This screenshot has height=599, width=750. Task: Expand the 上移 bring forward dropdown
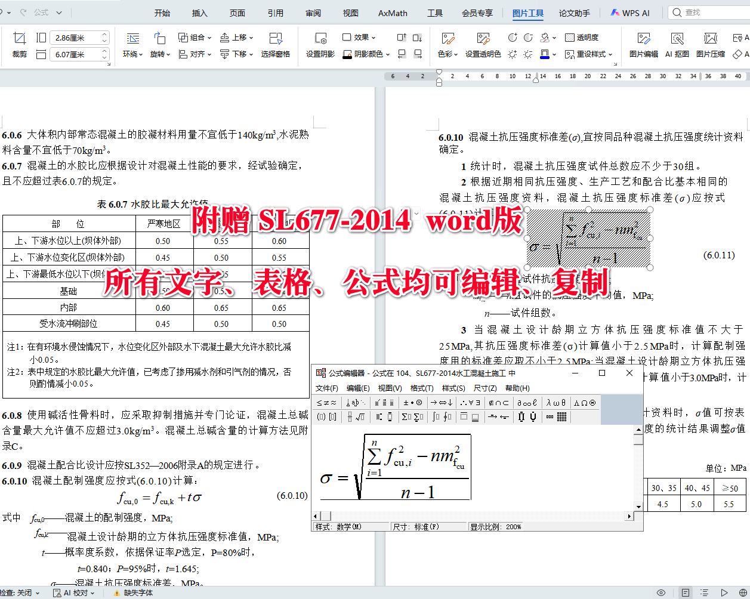[x=237, y=37]
